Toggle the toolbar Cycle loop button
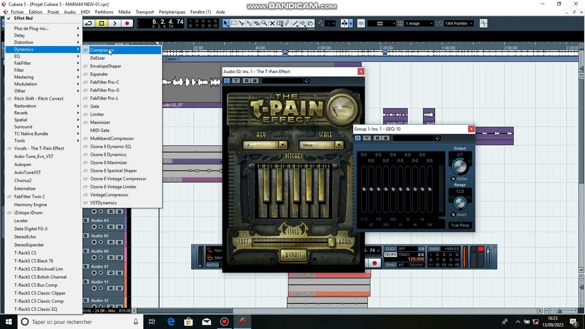Image resolution: width=585 pixels, height=329 pixels. tap(89, 23)
